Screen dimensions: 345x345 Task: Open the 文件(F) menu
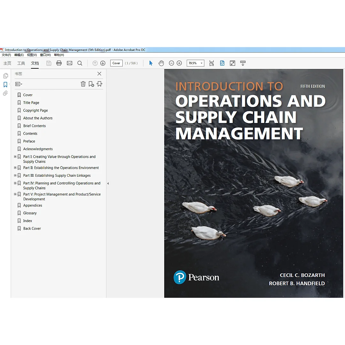pos(6,55)
